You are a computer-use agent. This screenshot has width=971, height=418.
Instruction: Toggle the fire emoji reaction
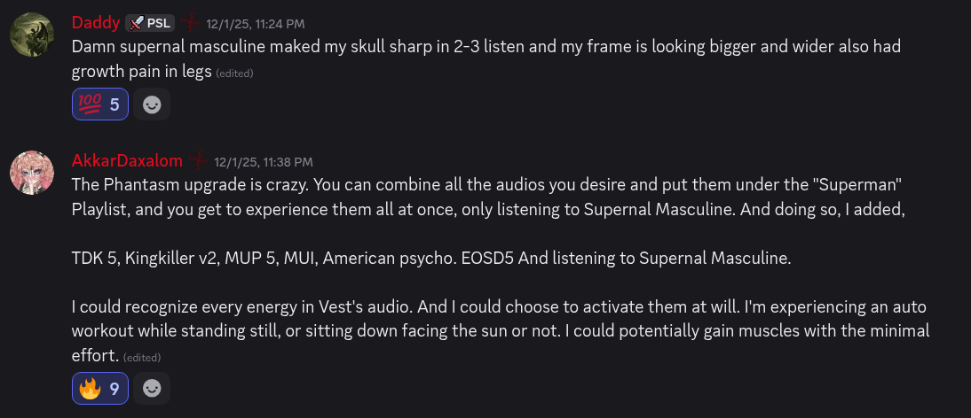pyautogui.click(x=100, y=388)
